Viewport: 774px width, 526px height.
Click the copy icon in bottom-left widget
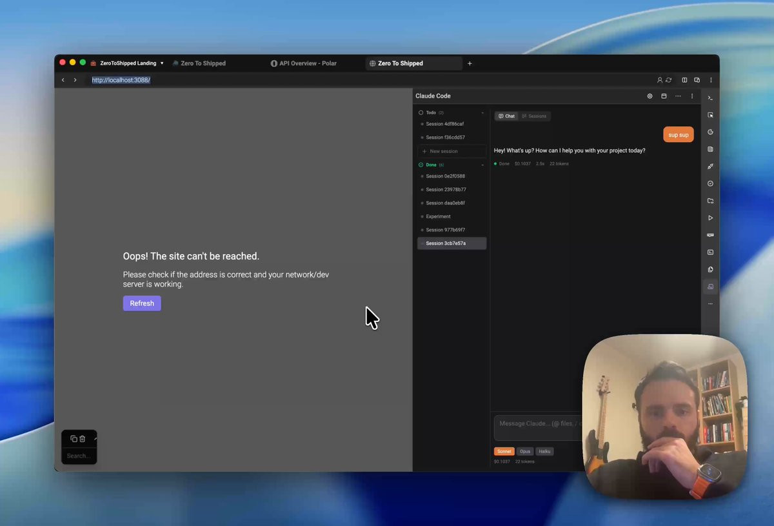click(x=74, y=439)
